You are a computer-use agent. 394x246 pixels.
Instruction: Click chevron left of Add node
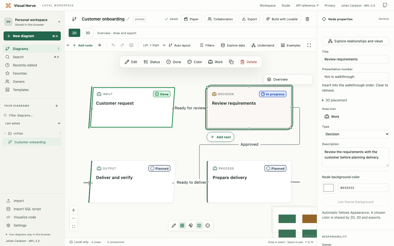coord(68,45)
